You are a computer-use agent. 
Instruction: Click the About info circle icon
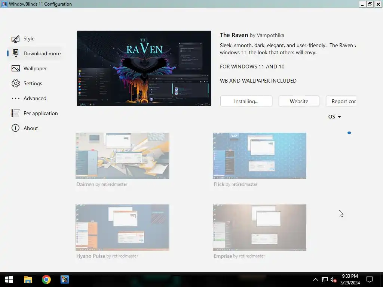point(15,128)
